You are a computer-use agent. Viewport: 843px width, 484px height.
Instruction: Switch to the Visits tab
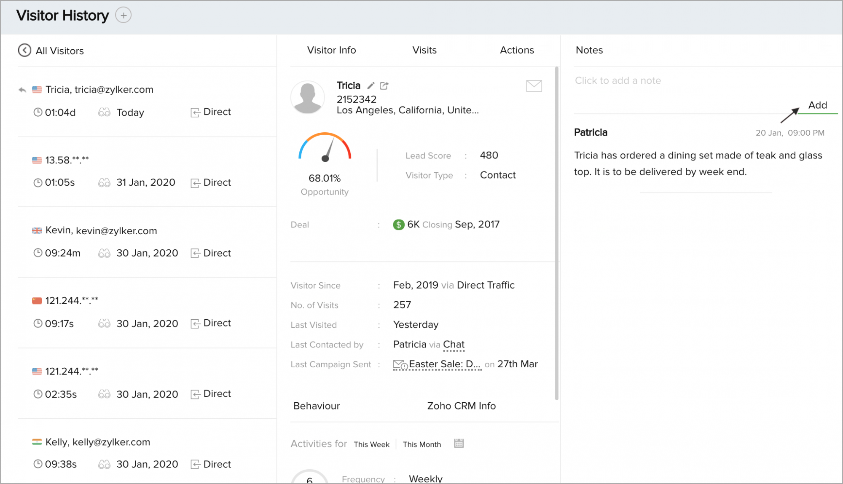[424, 50]
